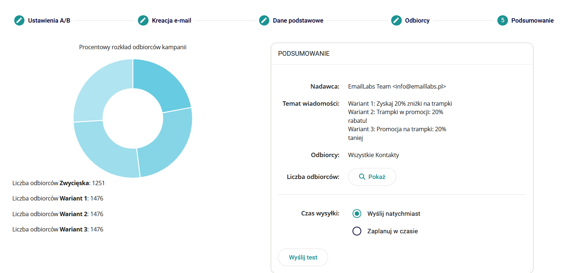570x273 pixels.
Task: Click the step 5 circle icon
Action: [502, 20]
